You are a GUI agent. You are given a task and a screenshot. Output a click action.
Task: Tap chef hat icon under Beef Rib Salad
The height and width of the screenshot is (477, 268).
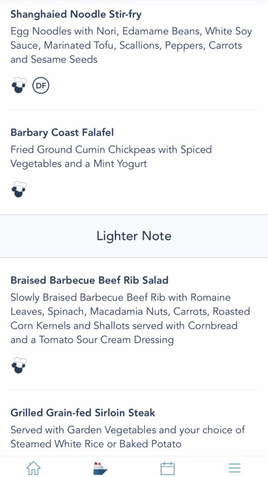coord(19,366)
